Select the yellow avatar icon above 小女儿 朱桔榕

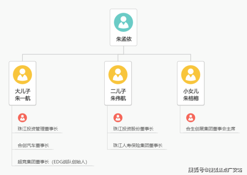[x=191, y=75]
